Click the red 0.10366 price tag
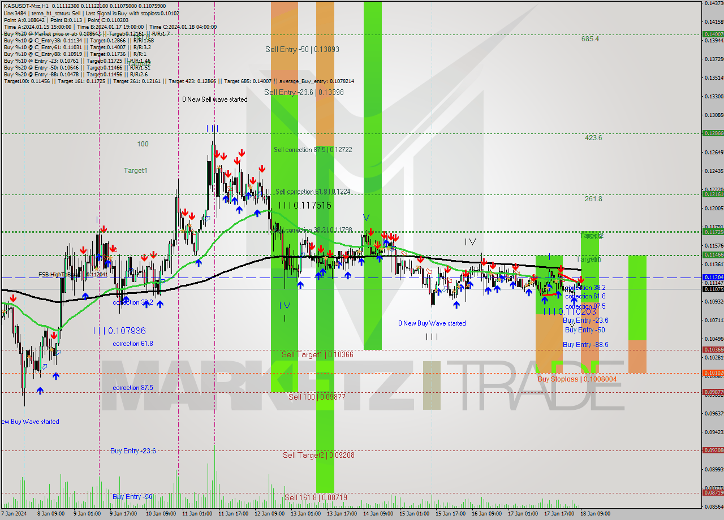Screen dimensions: 724x520 click(x=713, y=350)
